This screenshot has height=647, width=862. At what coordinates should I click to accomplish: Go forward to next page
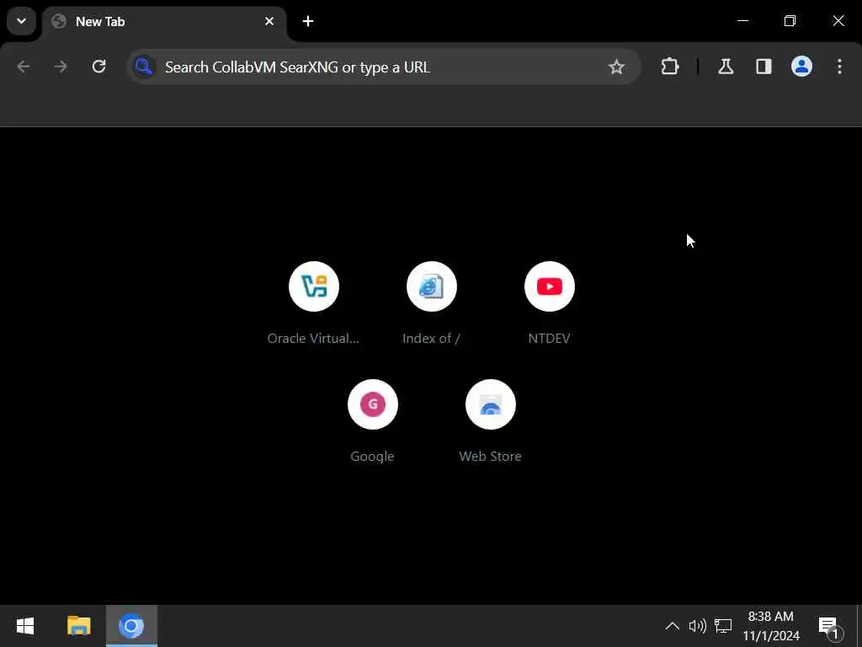point(61,67)
